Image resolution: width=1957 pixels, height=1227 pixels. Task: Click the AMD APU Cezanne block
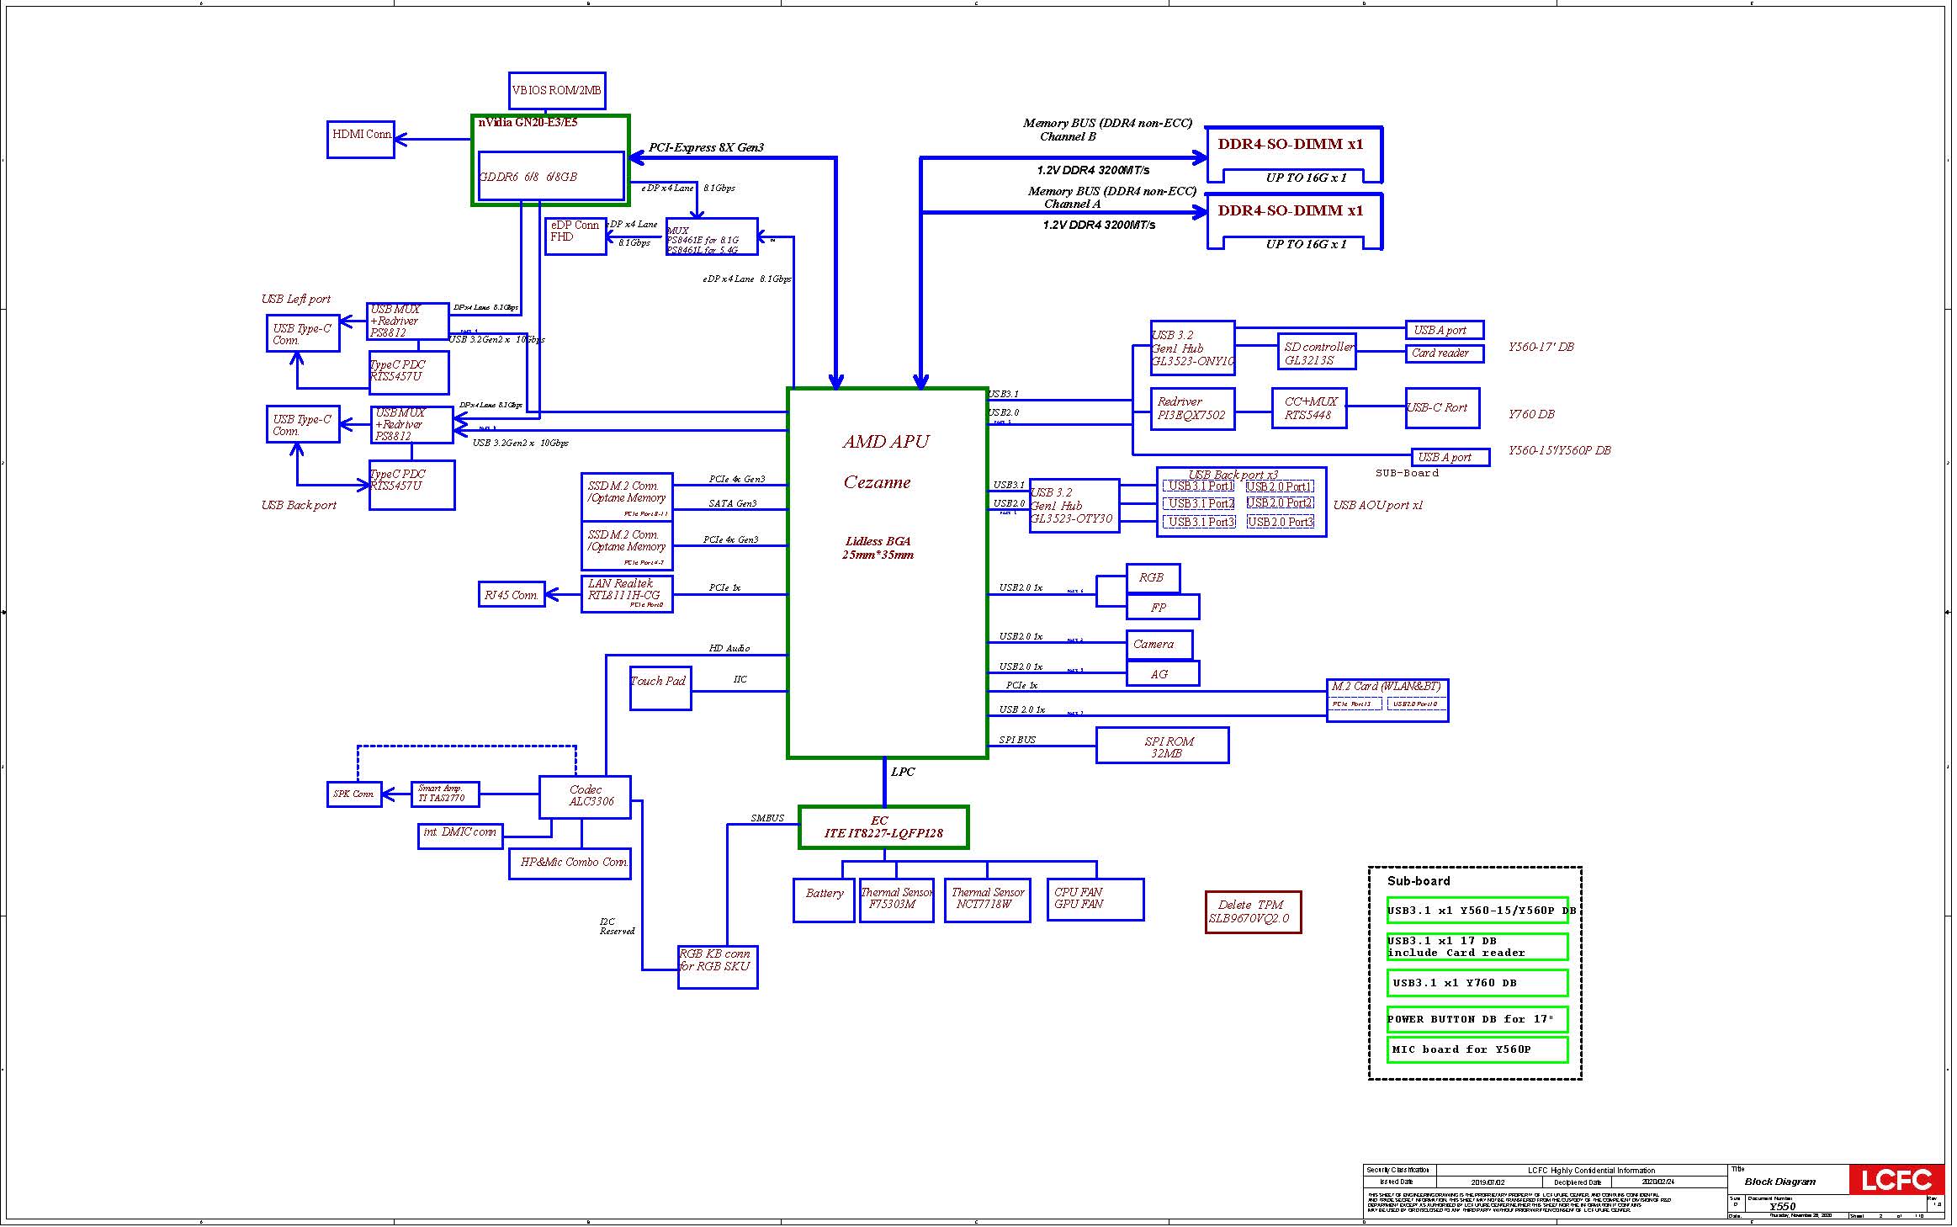(x=887, y=572)
